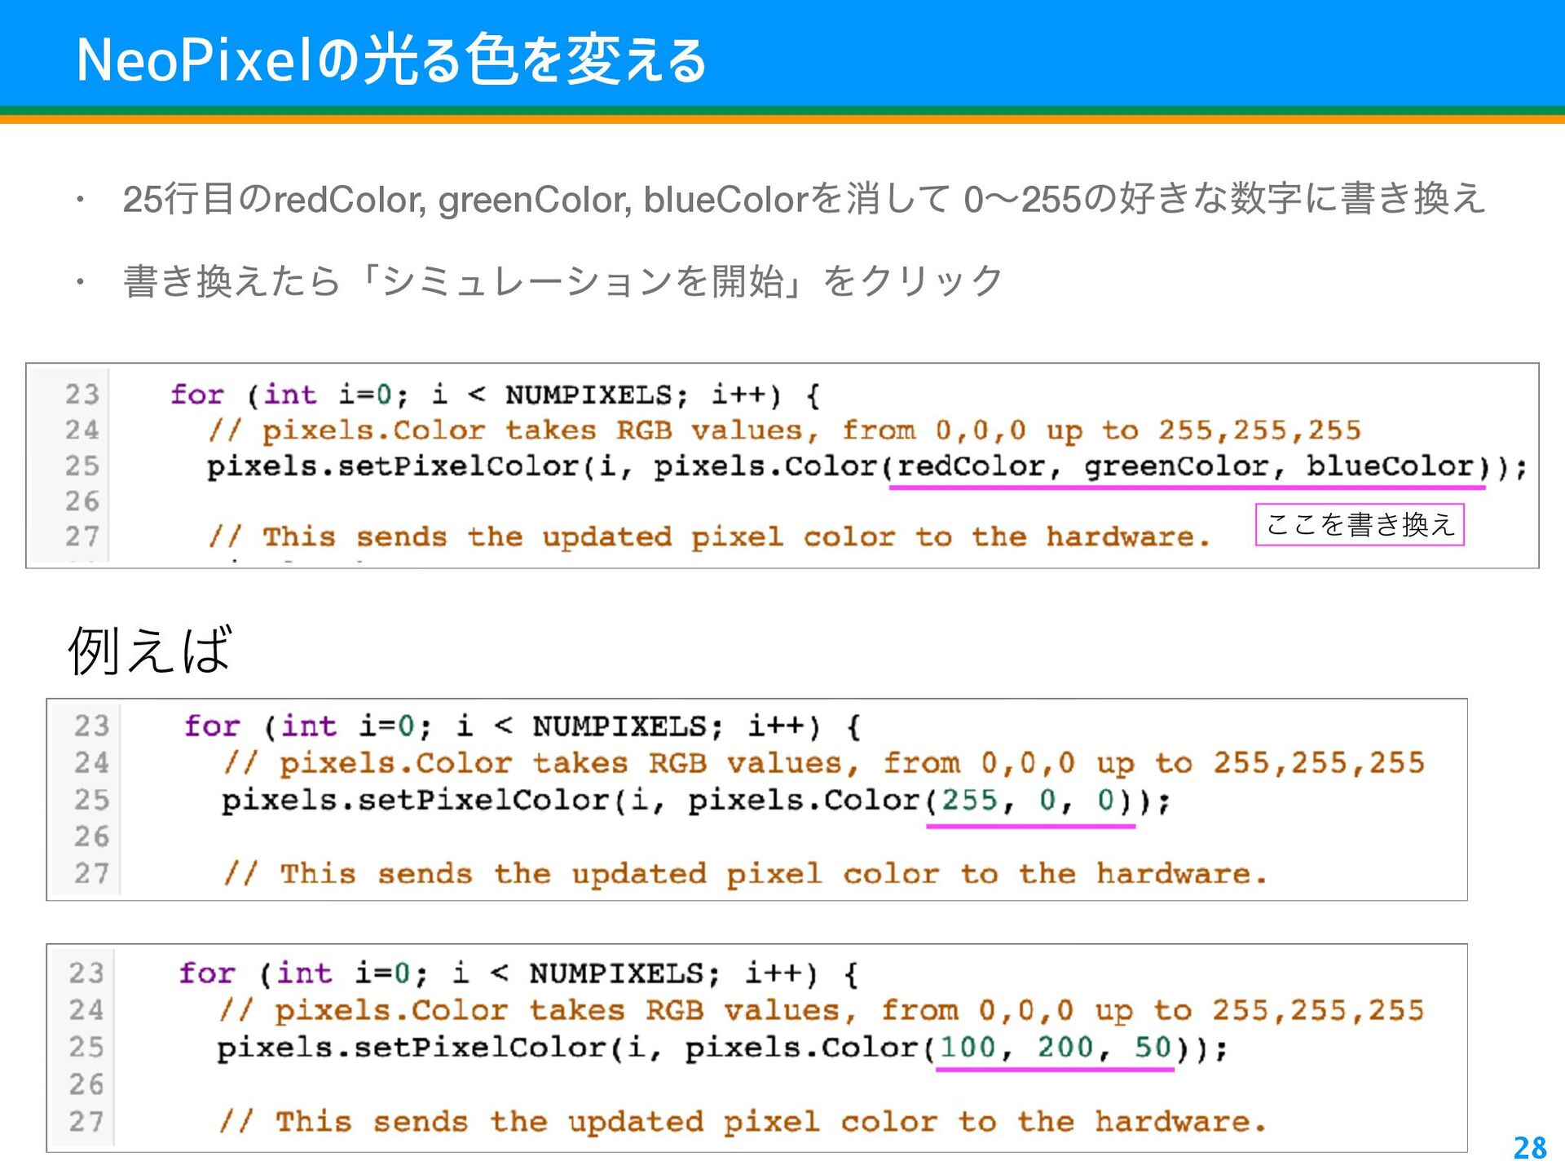The image size is (1565, 1174).
Task: Click "setPixelColor" on the Color(255, 0, 0) line
Action: (x=484, y=801)
